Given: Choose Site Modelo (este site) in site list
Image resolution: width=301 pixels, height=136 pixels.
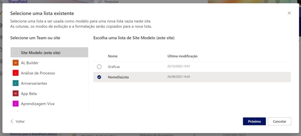Looking at the screenshot, I should click(x=41, y=53).
